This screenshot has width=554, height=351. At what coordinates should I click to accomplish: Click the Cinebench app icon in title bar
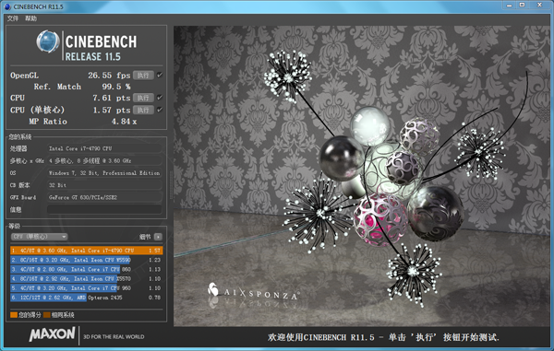point(7,6)
